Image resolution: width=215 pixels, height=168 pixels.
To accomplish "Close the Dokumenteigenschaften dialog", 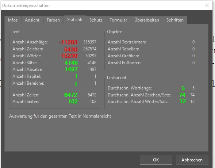I will point(207,5).
